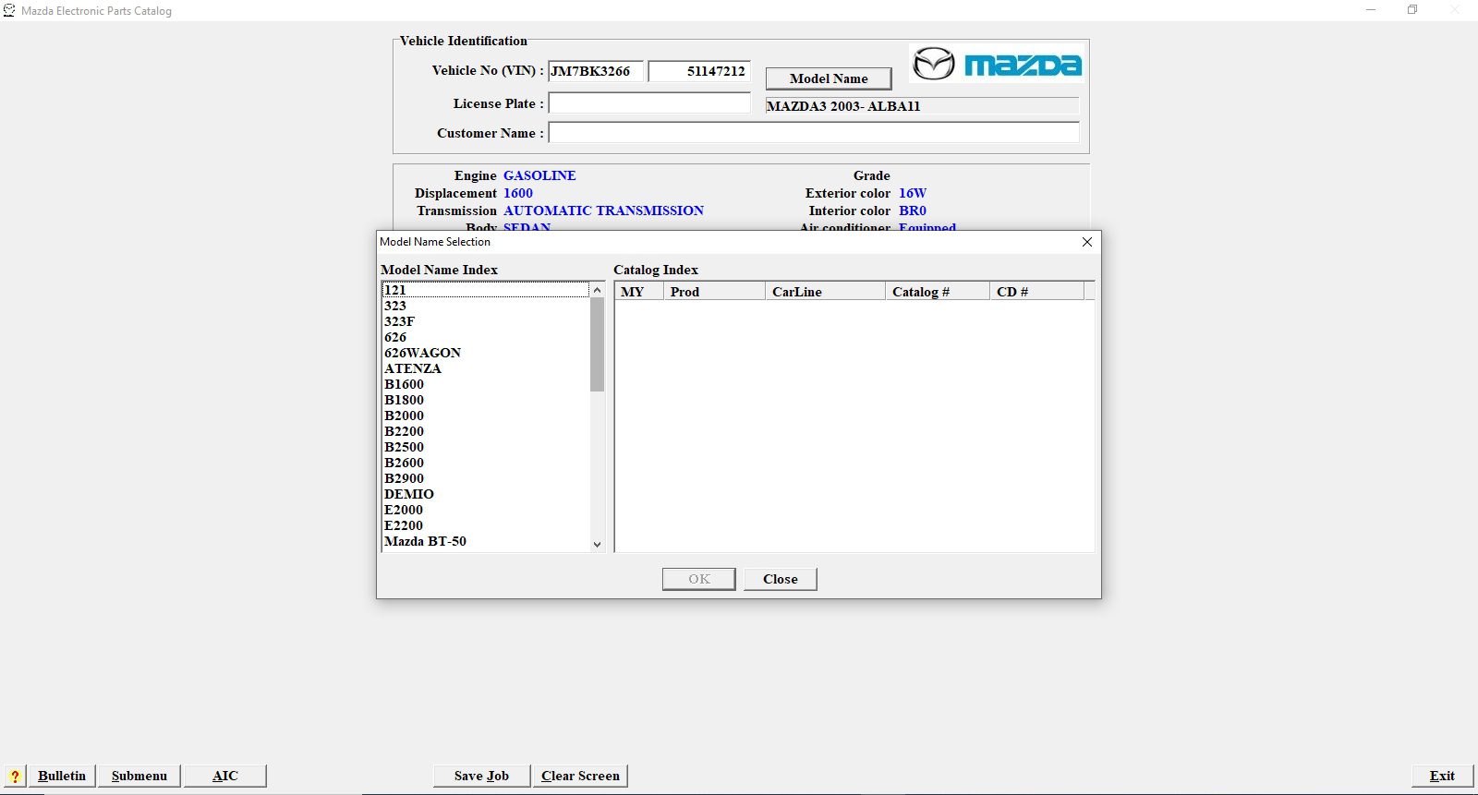1478x795 pixels.
Task: Select model B2000 in the list
Action: click(485, 416)
